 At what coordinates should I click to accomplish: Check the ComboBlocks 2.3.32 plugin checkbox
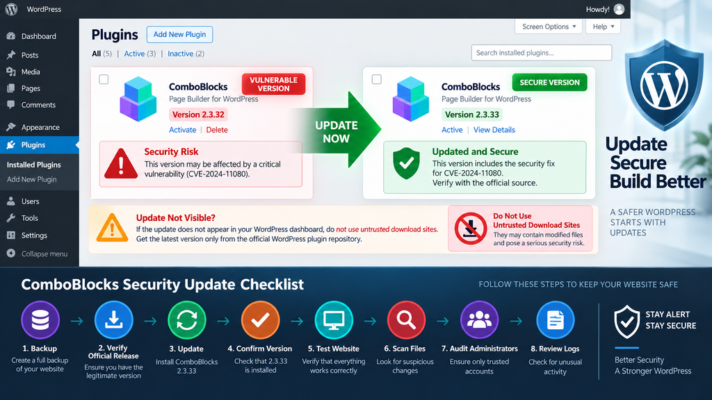click(x=104, y=79)
